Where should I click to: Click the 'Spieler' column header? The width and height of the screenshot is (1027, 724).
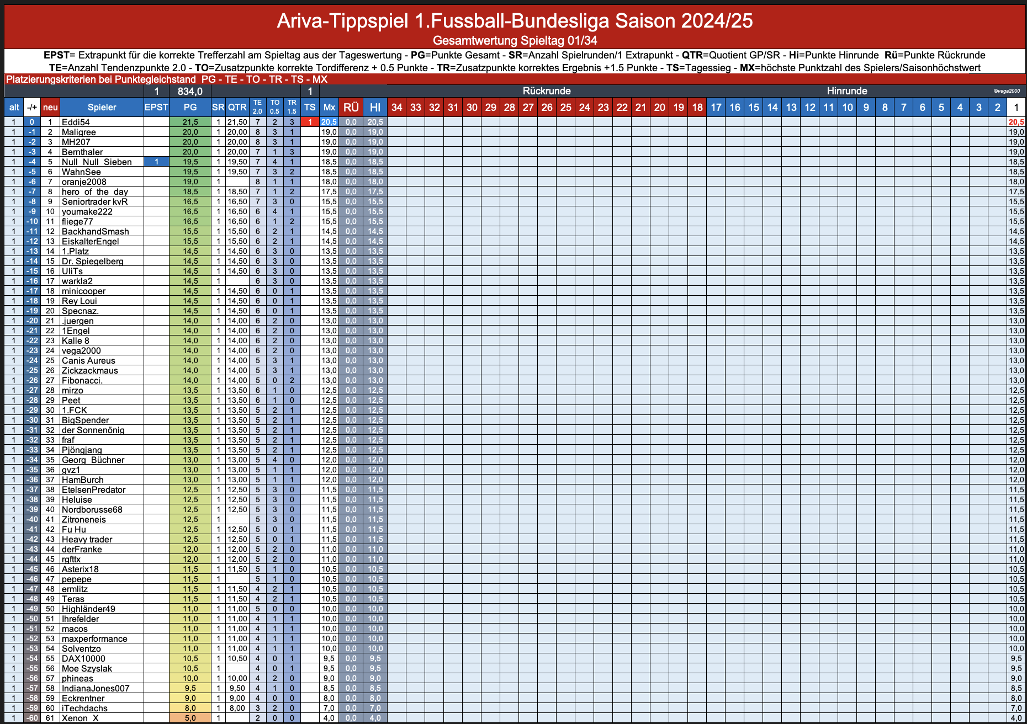tap(102, 107)
